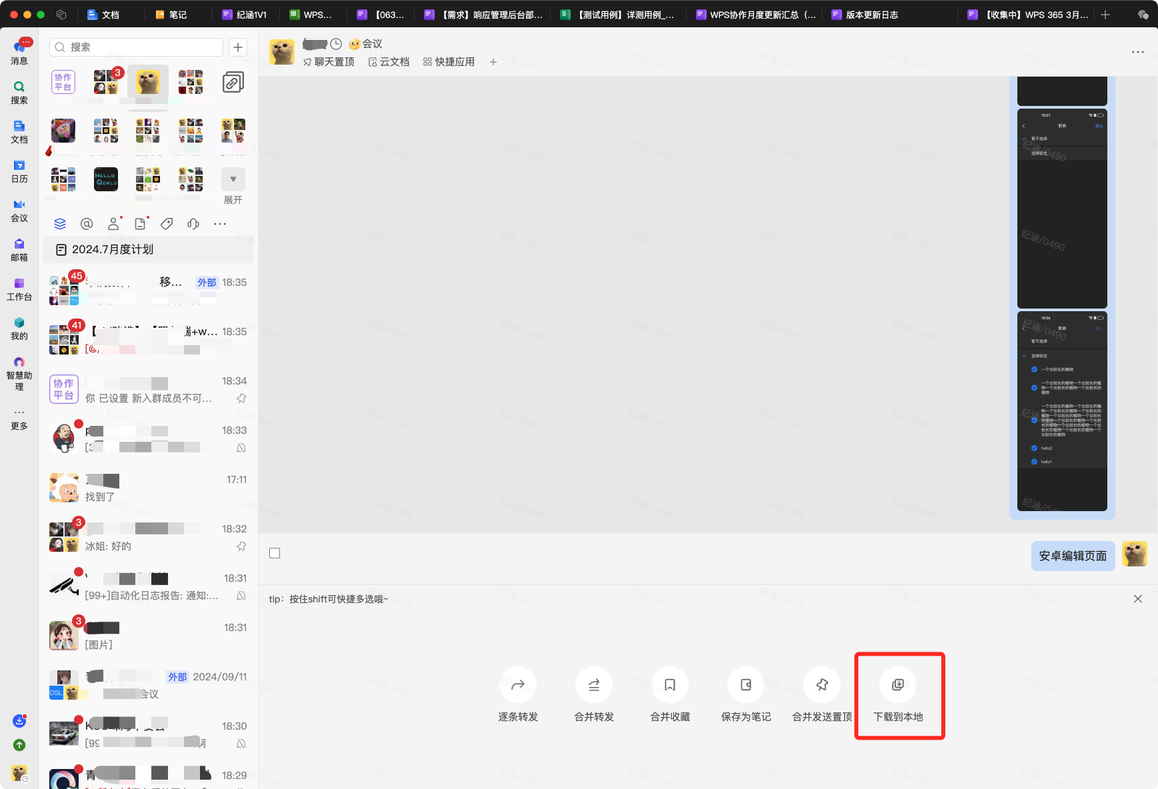Viewport: 1158px width, 789px height.
Task: Open more filters ellipsis in chat list
Action: click(220, 224)
